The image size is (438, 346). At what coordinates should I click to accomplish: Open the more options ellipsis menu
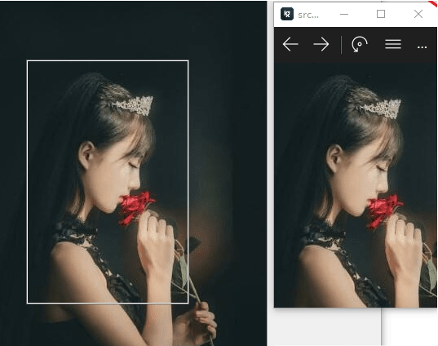click(422, 47)
